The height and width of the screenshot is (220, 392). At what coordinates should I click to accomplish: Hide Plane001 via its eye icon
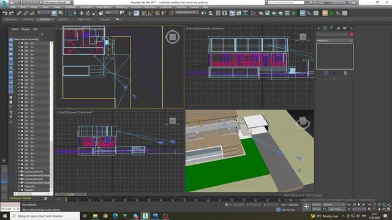pyautogui.click(x=19, y=190)
